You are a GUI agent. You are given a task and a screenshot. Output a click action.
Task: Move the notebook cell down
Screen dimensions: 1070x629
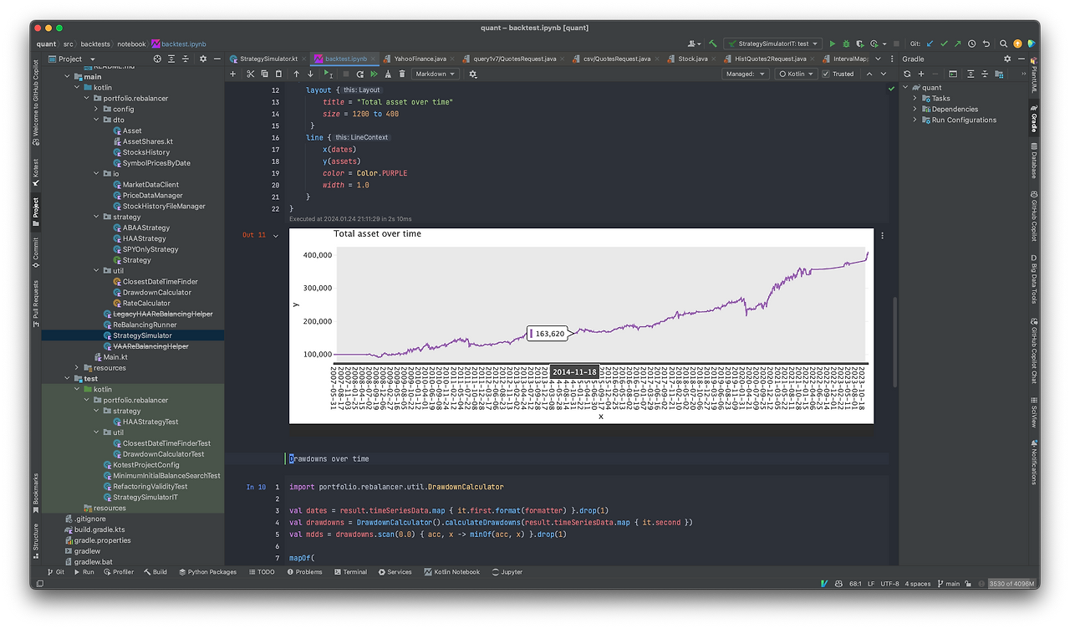point(311,74)
